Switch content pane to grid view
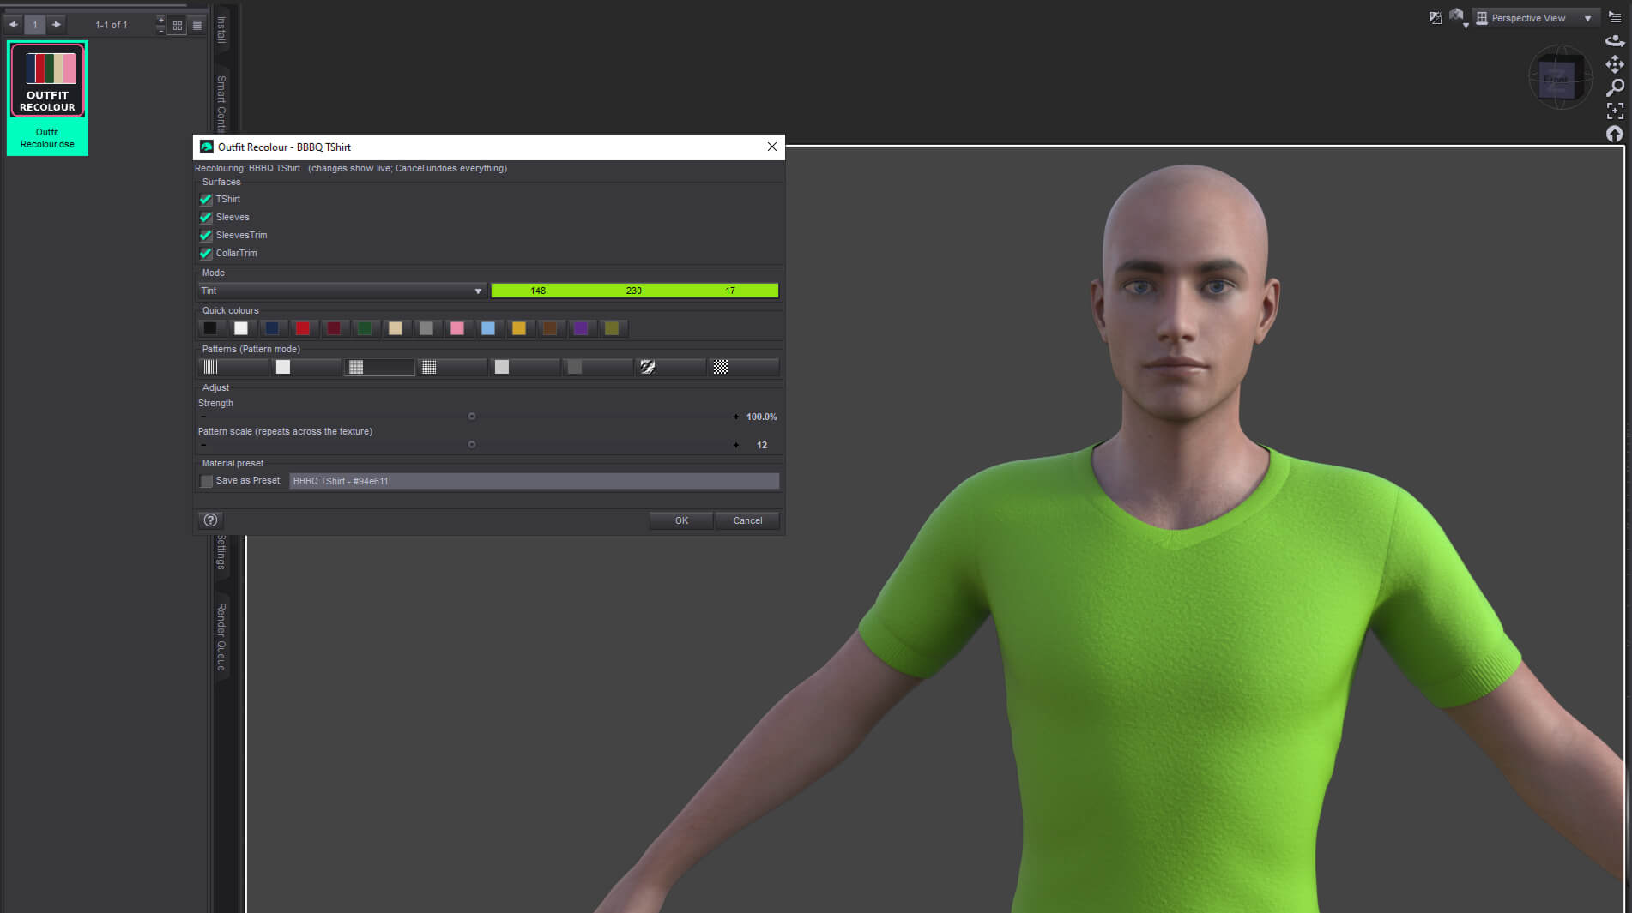 178,25
